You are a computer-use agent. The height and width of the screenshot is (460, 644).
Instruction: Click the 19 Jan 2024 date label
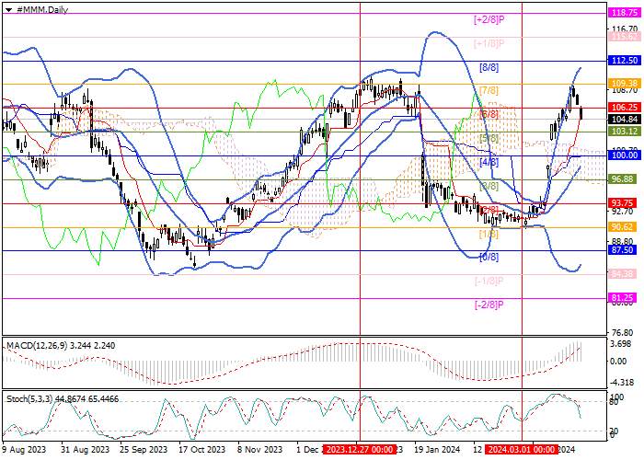click(437, 450)
